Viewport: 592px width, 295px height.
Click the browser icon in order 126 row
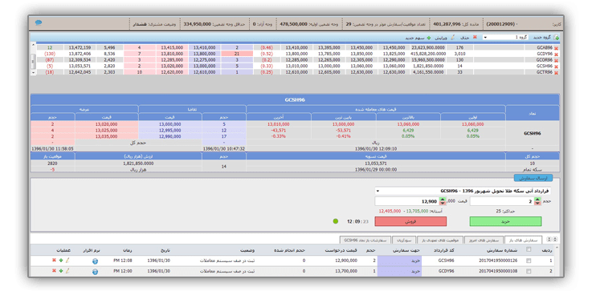pos(95,261)
